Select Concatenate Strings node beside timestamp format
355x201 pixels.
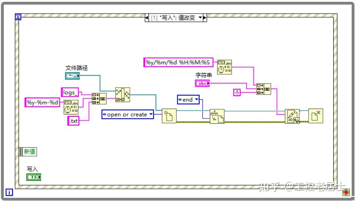point(264,89)
